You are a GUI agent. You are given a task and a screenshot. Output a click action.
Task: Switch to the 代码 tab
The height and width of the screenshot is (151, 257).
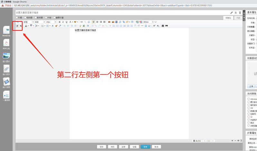click(238, 18)
